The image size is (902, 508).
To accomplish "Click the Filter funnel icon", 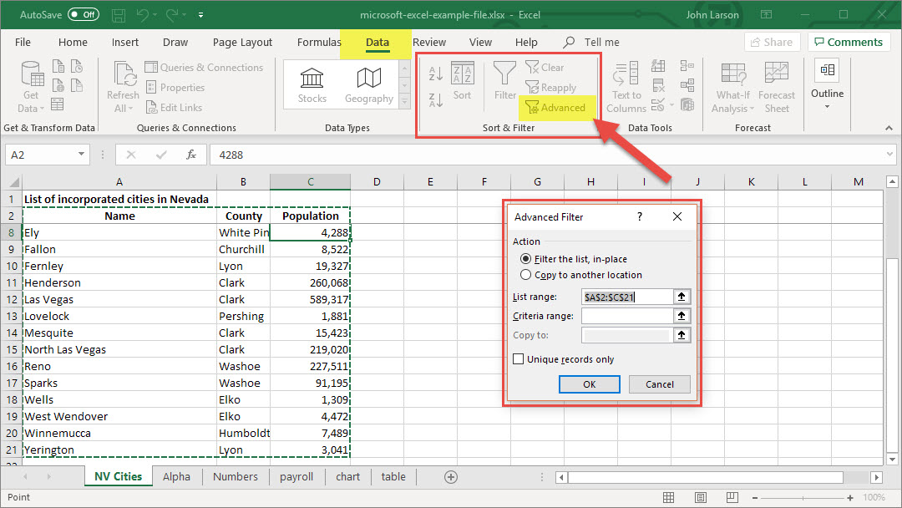I will [505, 74].
